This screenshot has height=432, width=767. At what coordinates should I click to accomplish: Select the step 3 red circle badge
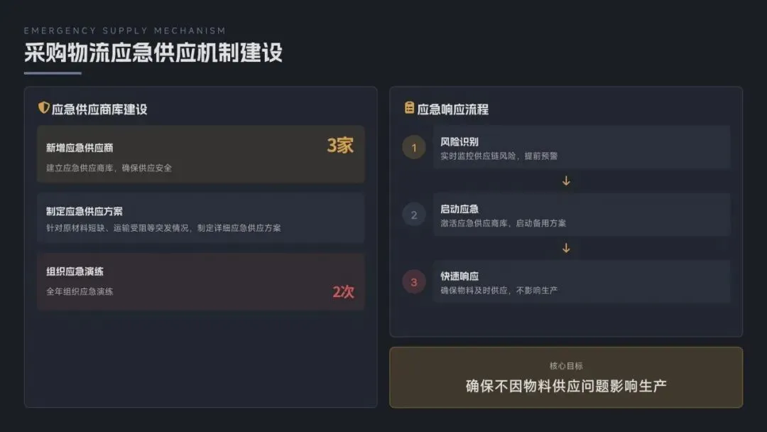coord(414,282)
